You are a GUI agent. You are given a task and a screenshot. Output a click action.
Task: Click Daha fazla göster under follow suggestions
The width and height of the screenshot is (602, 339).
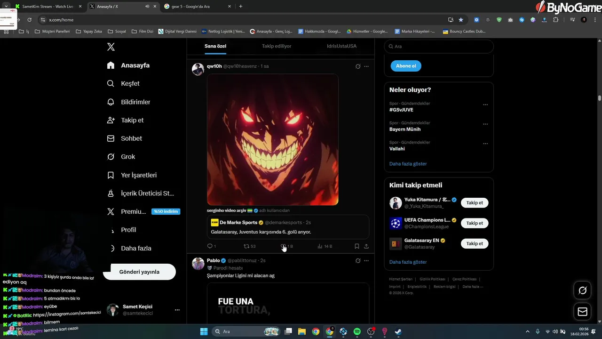click(408, 262)
